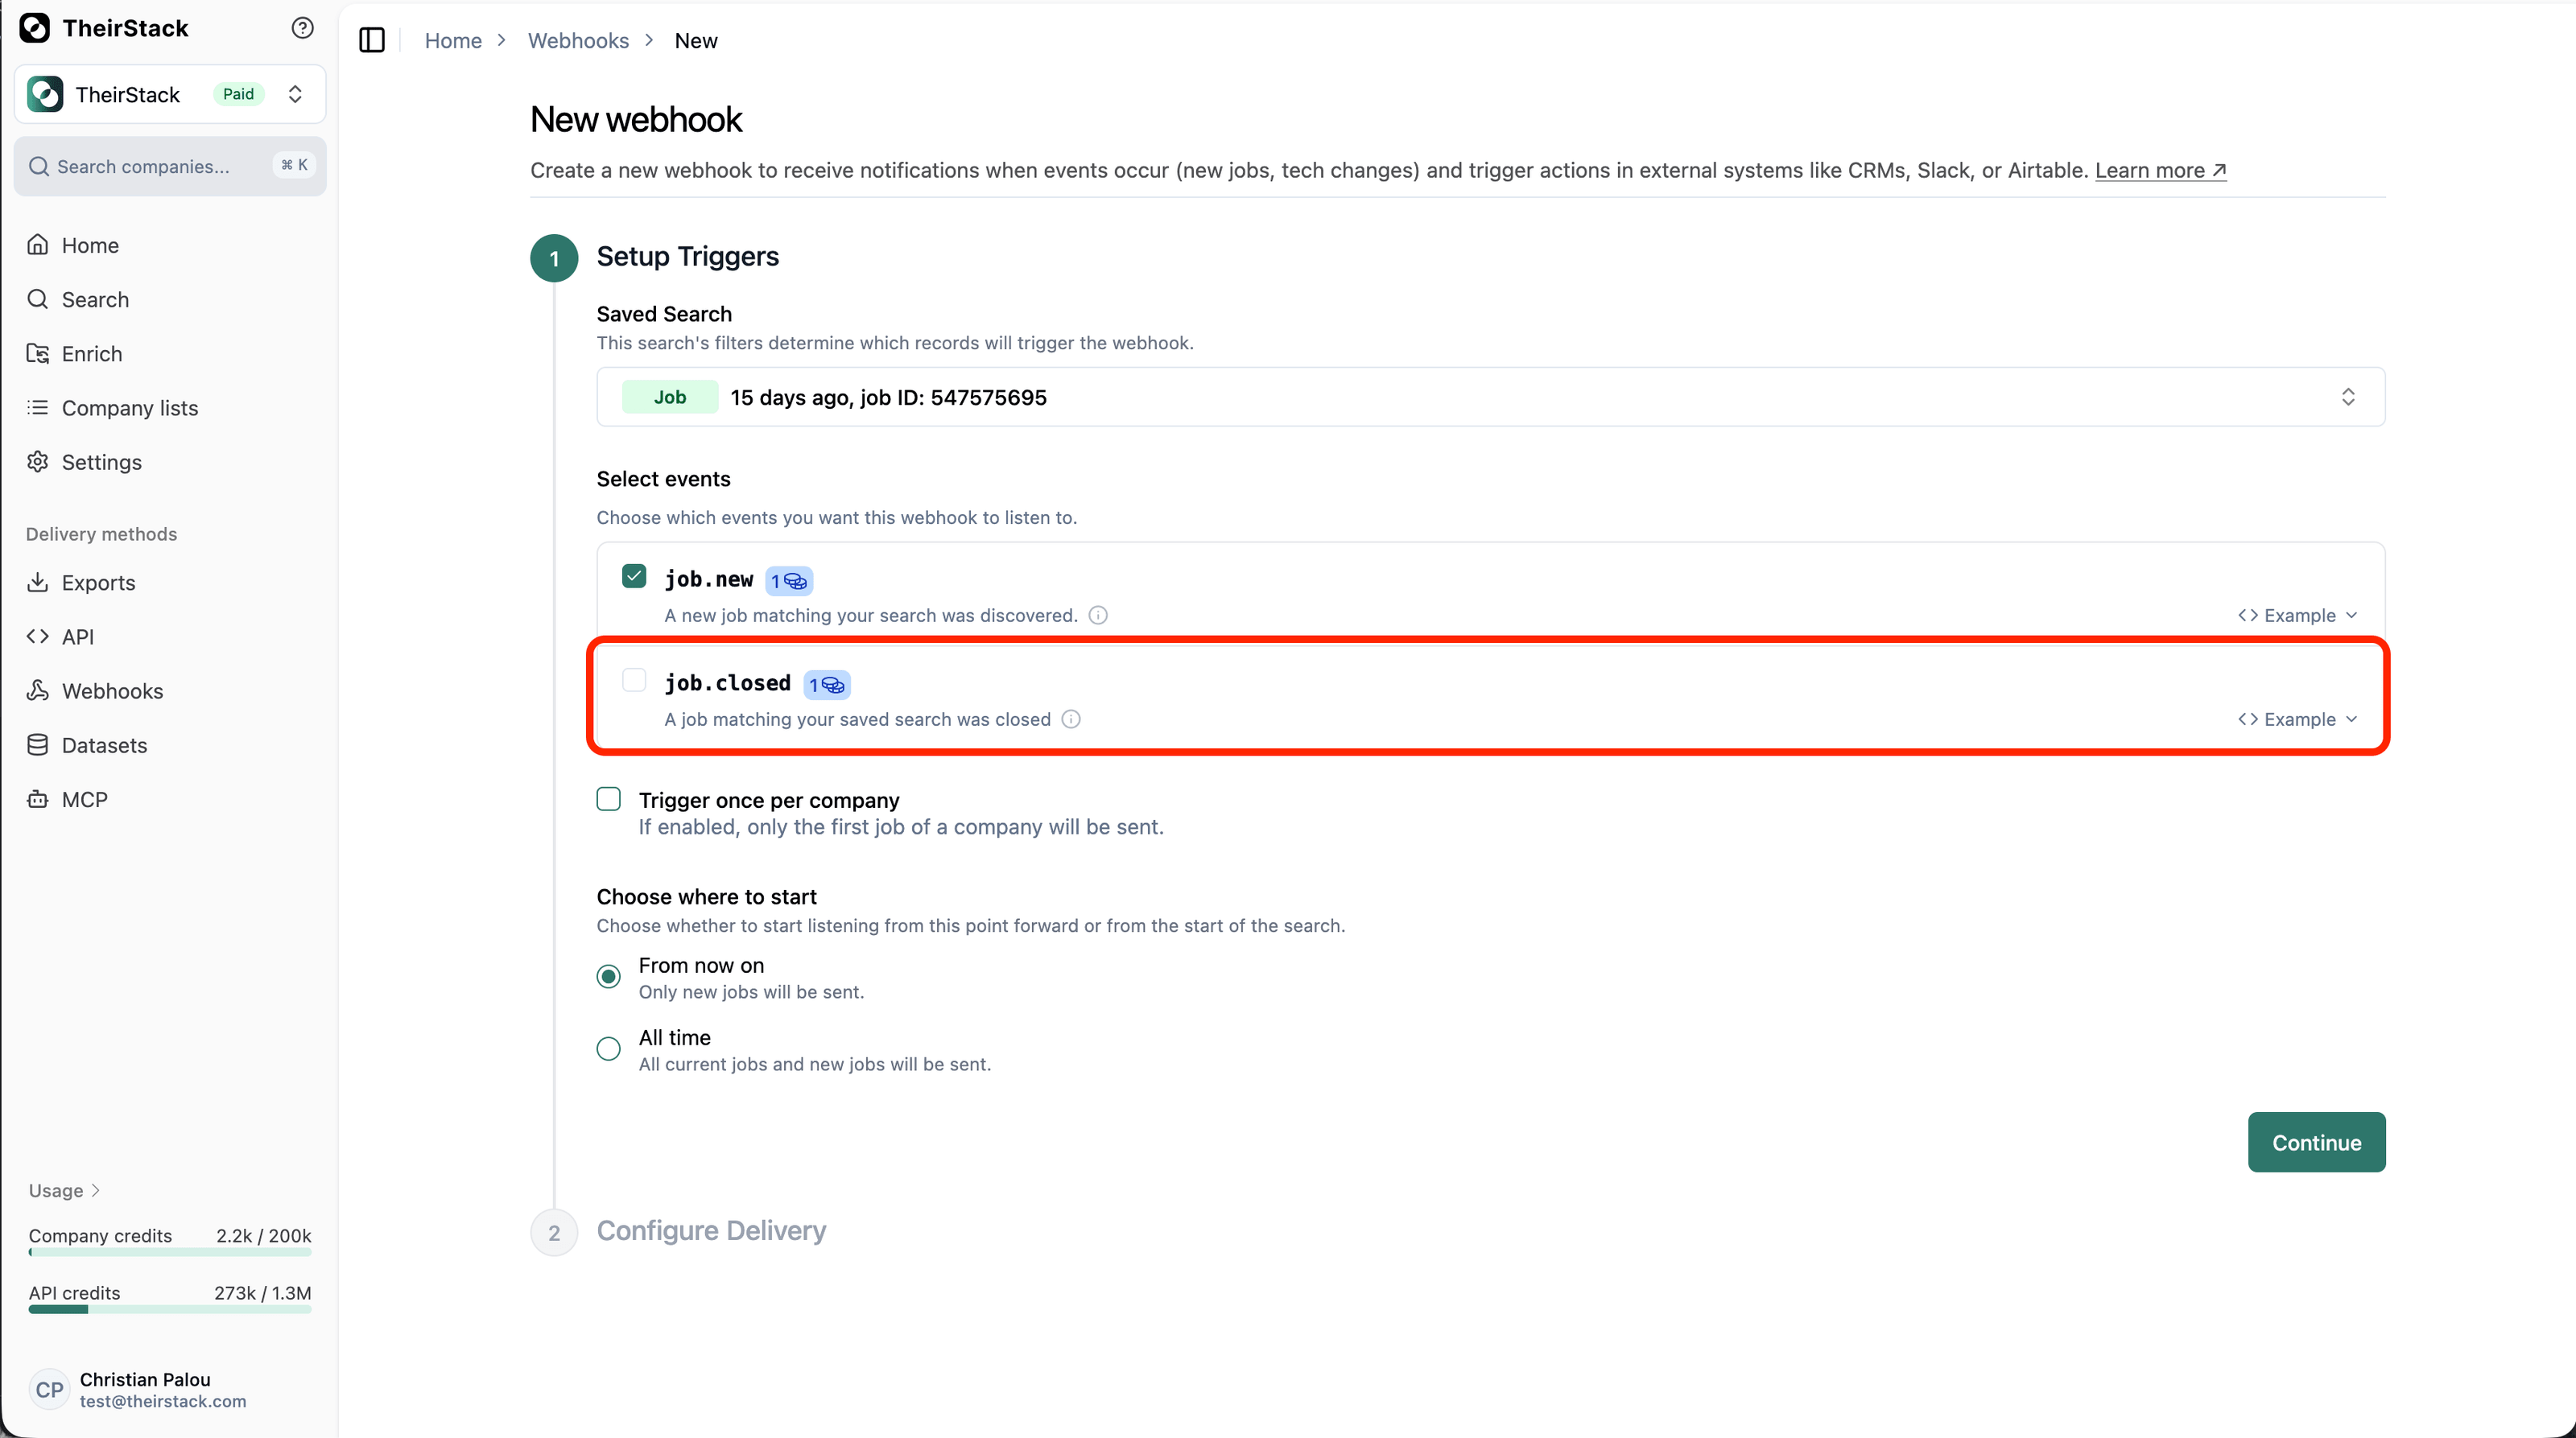Click the credits coin badge next to job.new
Screen dimensions: 2576x1438
click(789, 581)
